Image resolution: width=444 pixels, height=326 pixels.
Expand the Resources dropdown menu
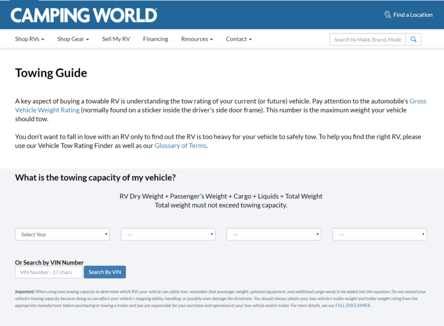[x=197, y=39]
